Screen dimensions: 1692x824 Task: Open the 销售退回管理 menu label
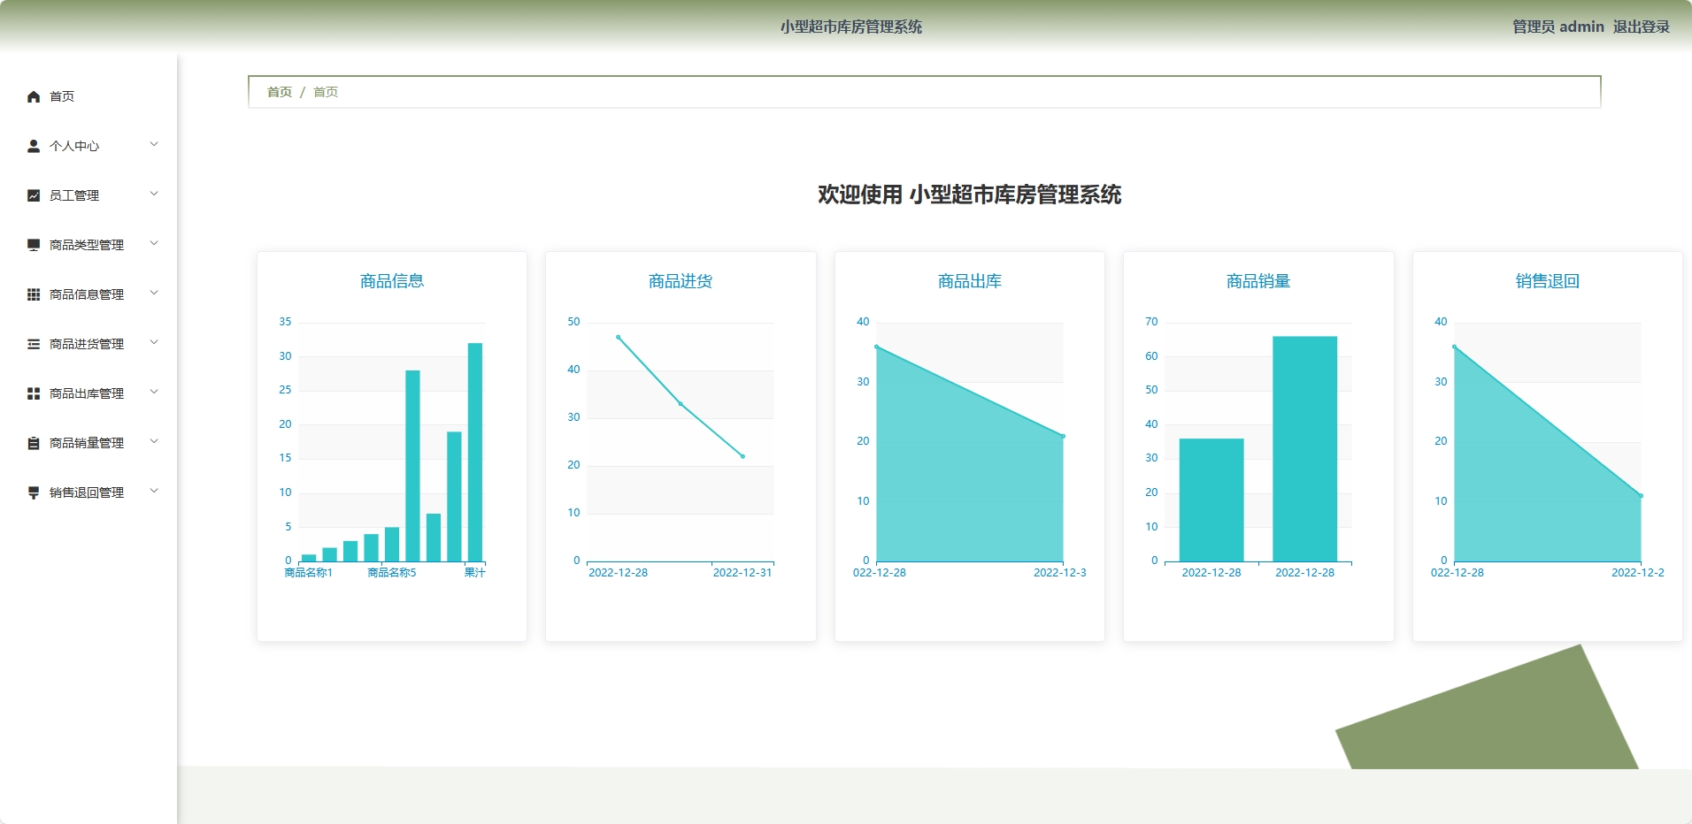tap(87, 492)
